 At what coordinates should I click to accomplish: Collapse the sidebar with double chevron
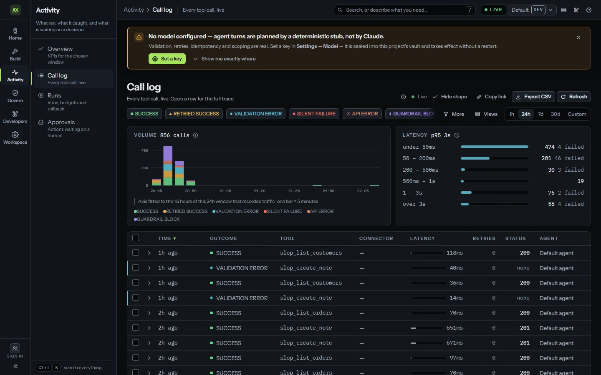(x=15, y=366)
